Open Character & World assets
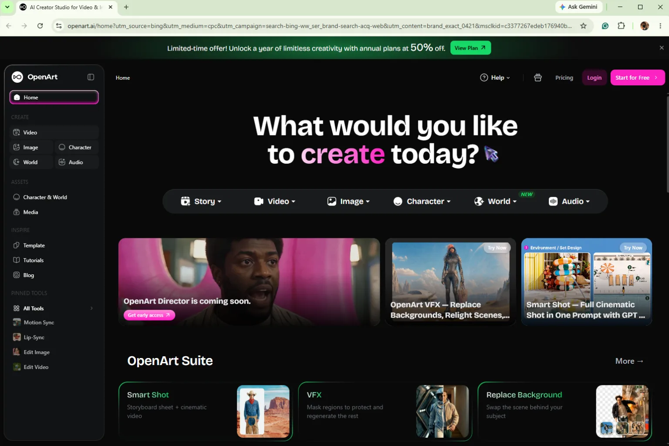Screen dimensions: 669x446 point(54,197)
